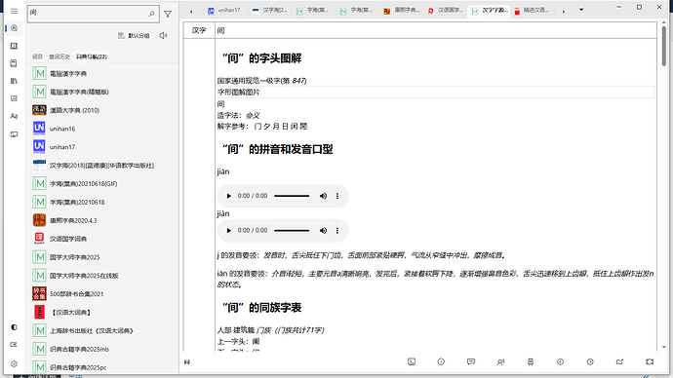This screenshot has width=673, height=378.
Task: Mute the first jiàn audio player
Action: click(323, 196)
